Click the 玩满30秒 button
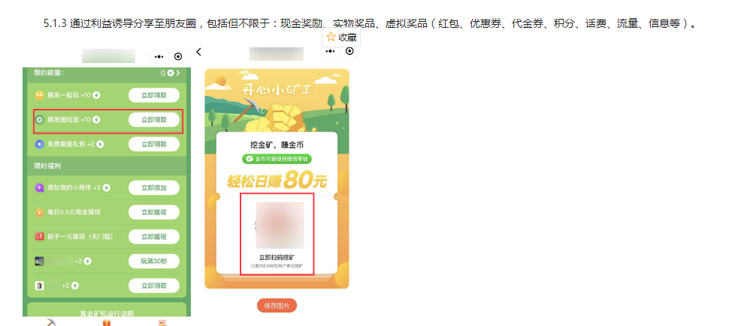Viewport: 738px width, 326px height. [x=154, y=261]
